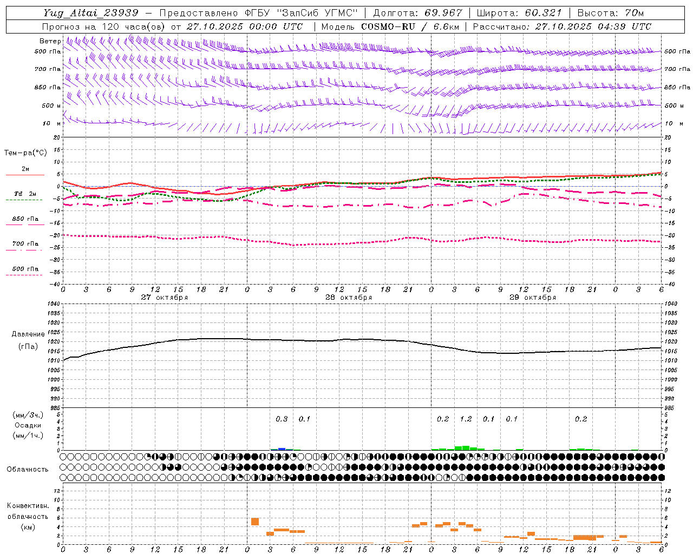Click the 700 гПа temperature legend entry
Viewport: 693px width, 554px height.
25,244
